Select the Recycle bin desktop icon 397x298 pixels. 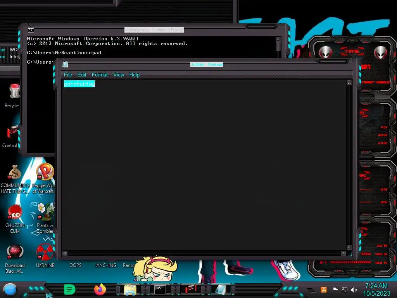13,96
